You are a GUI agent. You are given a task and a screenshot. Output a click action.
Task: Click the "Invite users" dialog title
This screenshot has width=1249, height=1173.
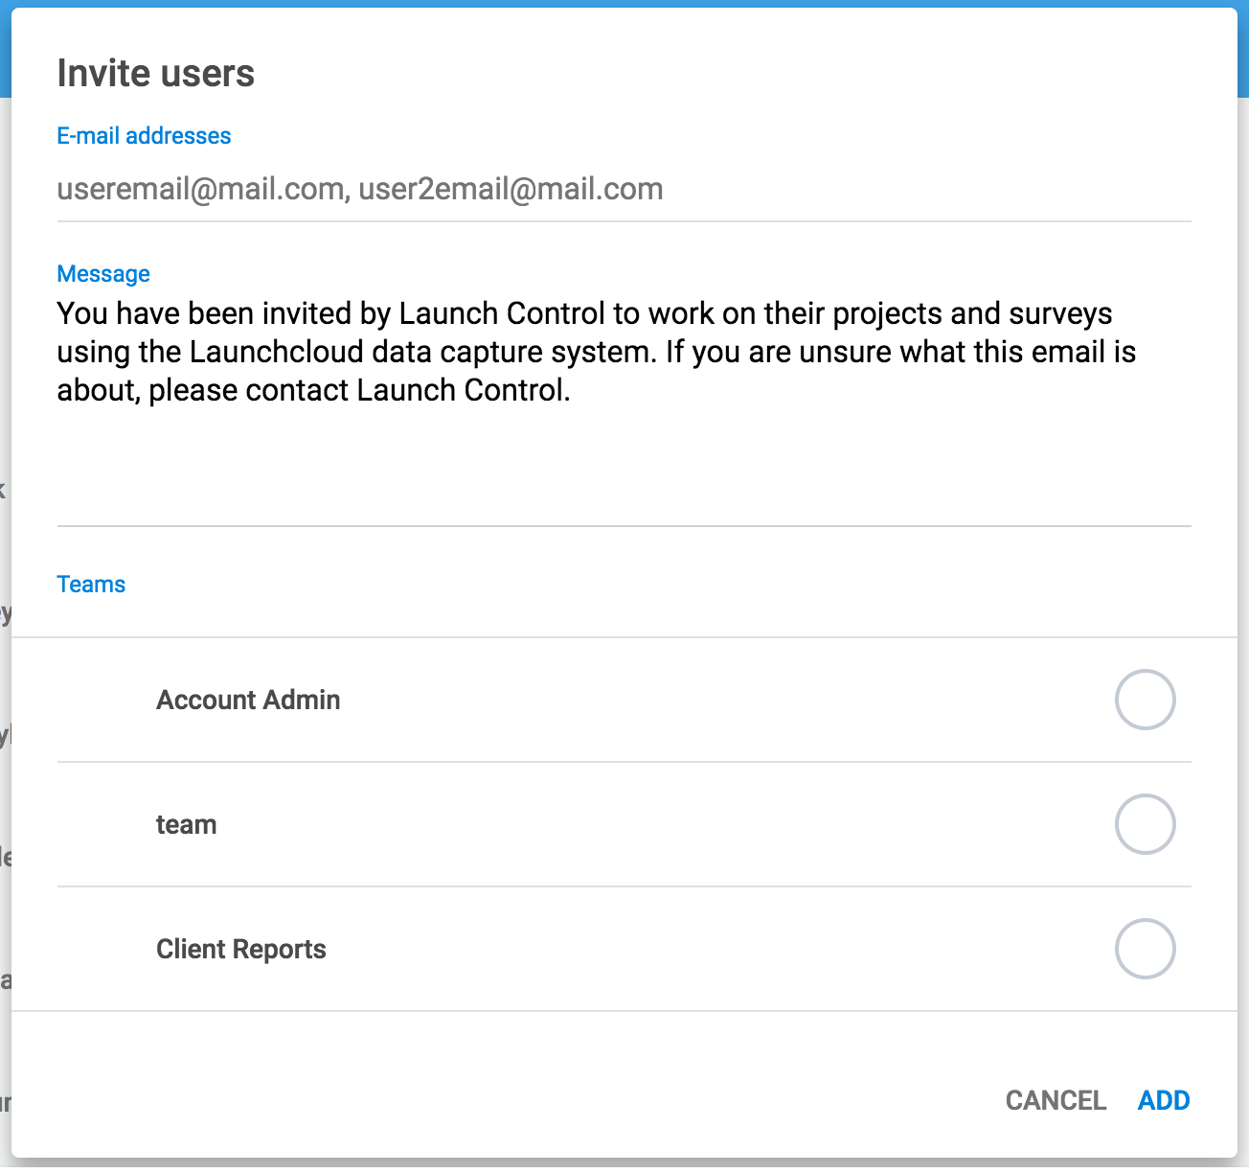click(155, 74)
